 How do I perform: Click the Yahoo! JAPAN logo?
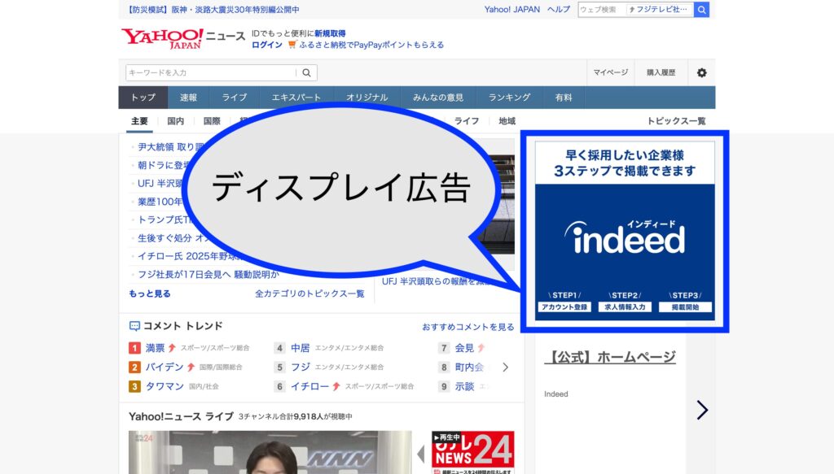[162, 38]
